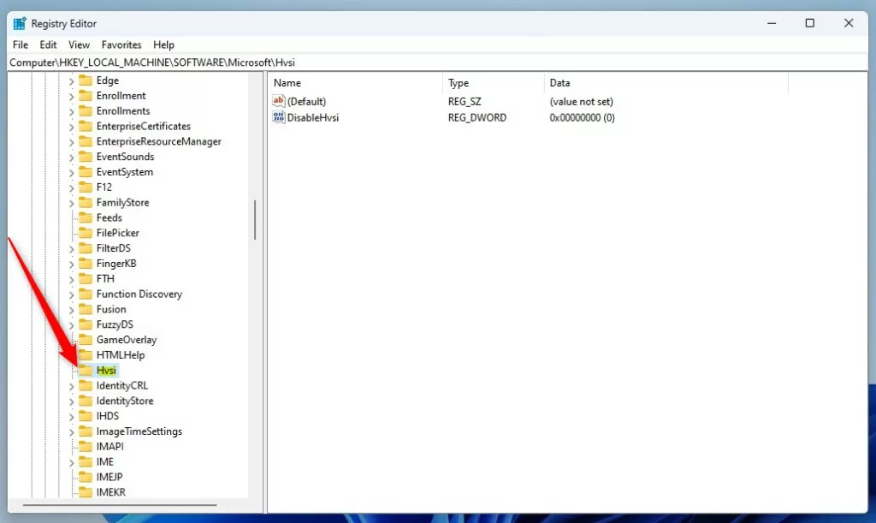This screenshot has height=523, width=876.
Task: Open the Edit menu
Action: click(x=48, y=45)
